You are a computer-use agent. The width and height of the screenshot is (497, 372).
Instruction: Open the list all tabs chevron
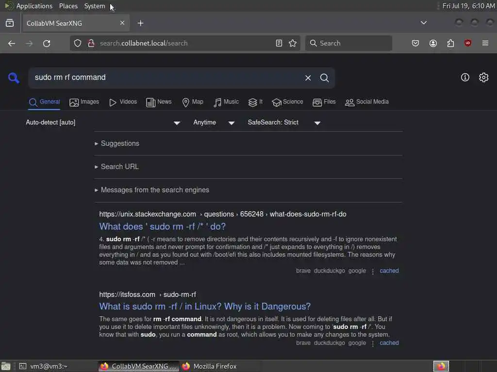coord(423,23)
